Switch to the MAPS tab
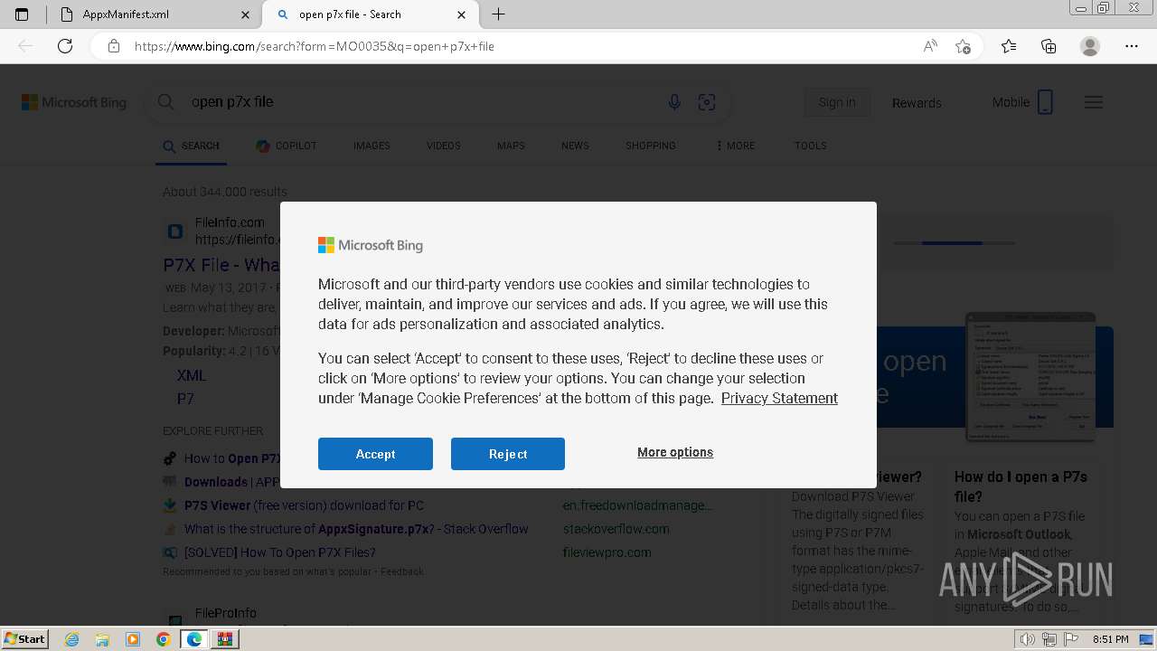This screenshot has height=651, width=1157. [511, 146]
